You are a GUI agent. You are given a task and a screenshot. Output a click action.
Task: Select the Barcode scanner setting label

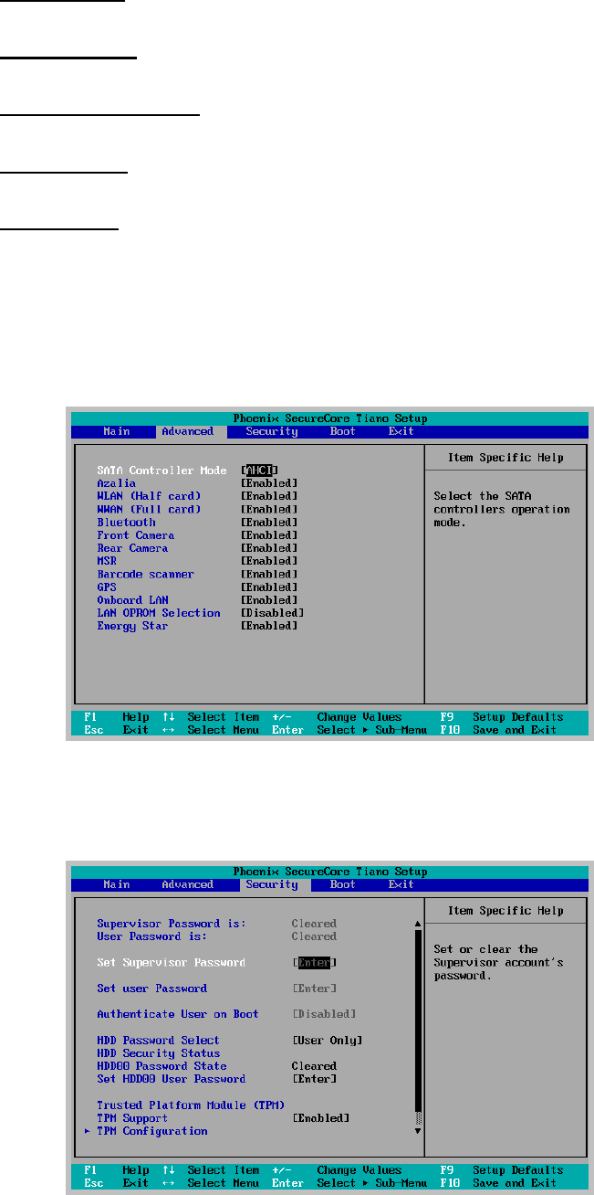145,574
